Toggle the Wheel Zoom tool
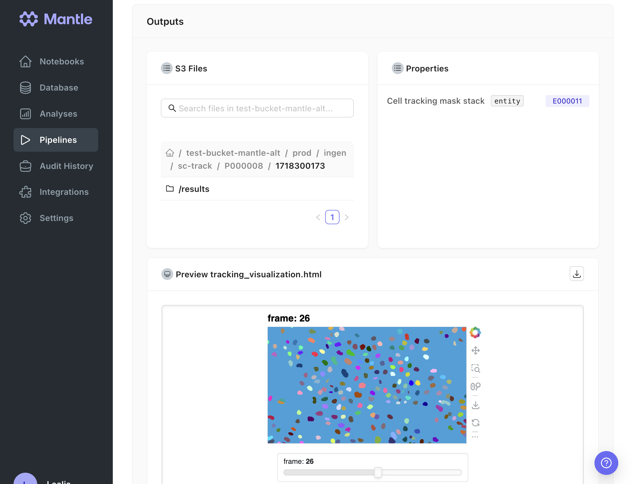 (475, 386)
